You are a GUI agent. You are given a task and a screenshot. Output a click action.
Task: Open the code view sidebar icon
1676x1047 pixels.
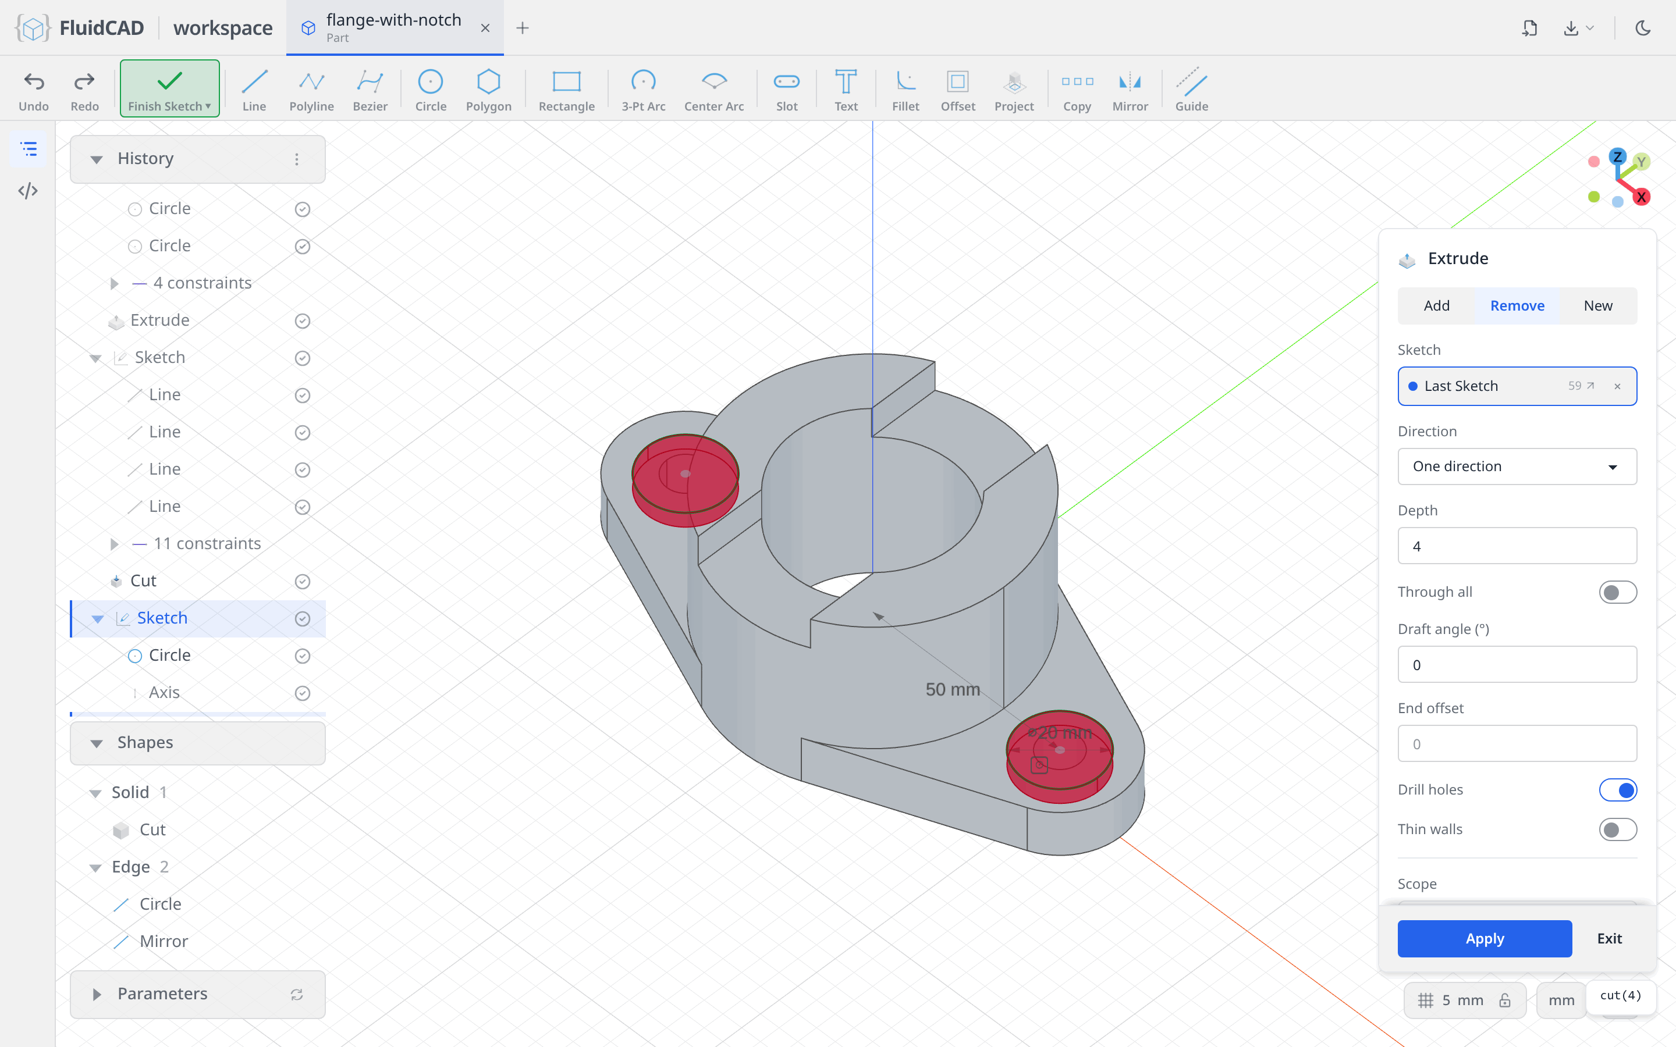tap(28, 190)
